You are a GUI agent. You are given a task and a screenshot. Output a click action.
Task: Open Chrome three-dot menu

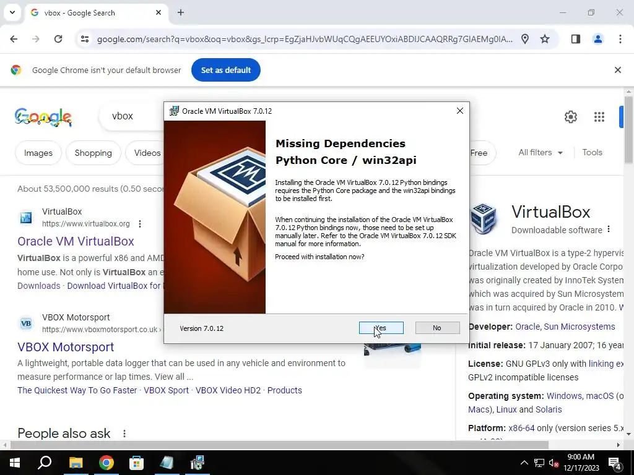pos(620,39)
